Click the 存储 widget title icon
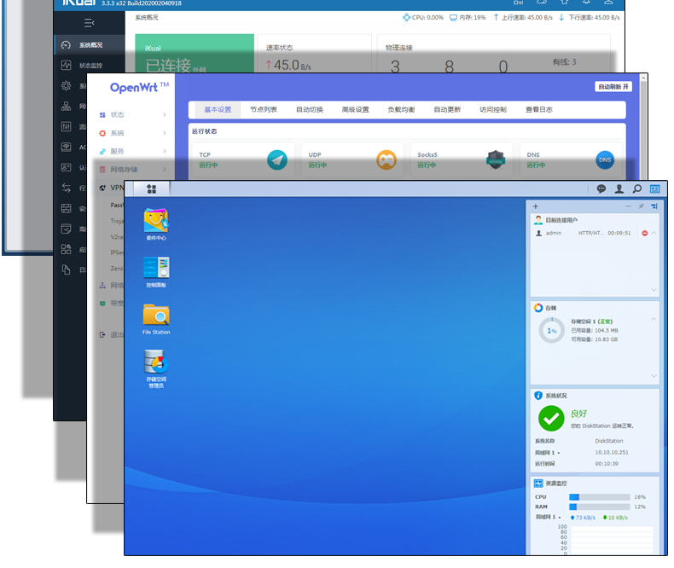 click(x=538, y=308)
